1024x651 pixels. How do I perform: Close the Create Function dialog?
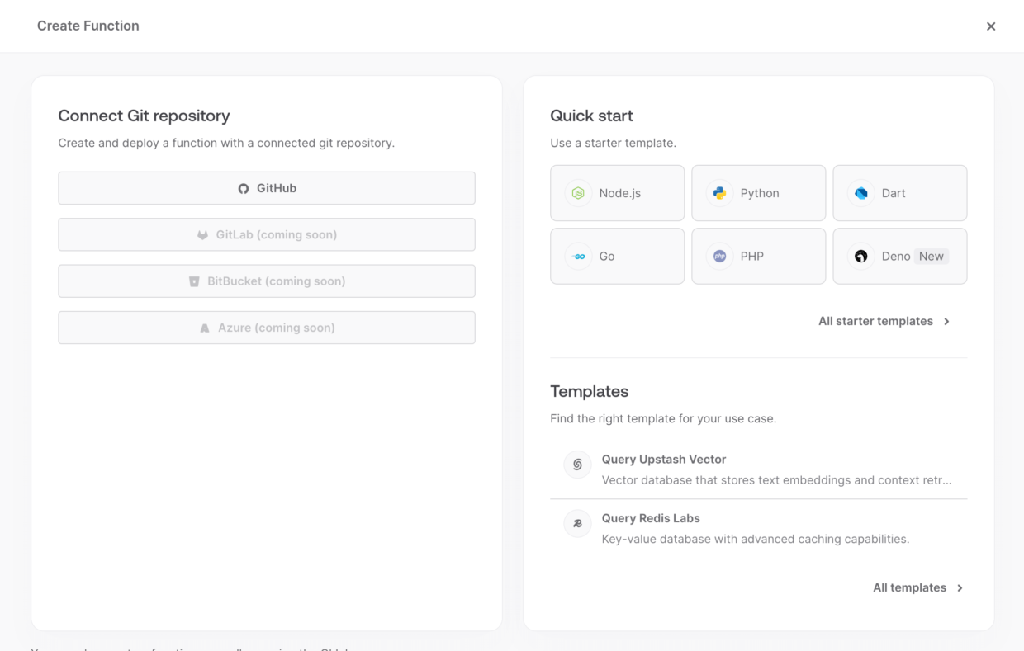pos(991,26)
